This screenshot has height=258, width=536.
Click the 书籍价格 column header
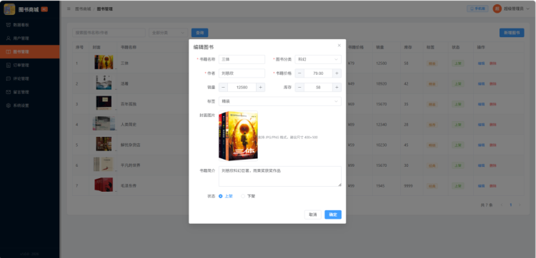[356, 47]
